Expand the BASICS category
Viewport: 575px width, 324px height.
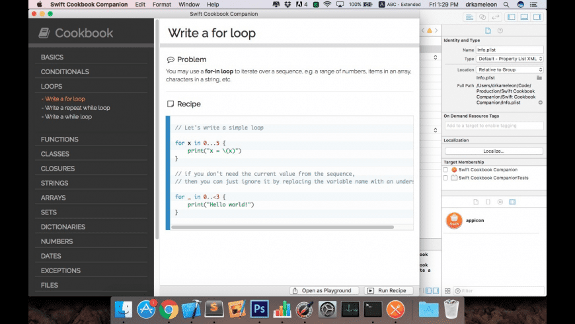pyautogui.click(x=52, y=58)
